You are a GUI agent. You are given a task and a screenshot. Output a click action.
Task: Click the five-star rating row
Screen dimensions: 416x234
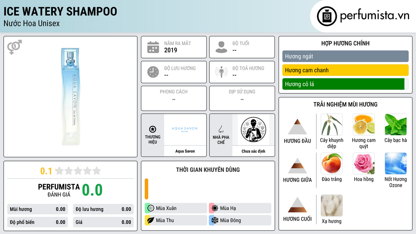tap(78, 171)
